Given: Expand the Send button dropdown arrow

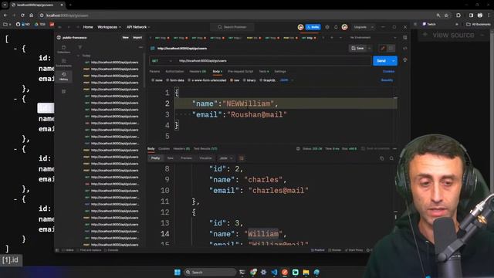Looking at the screenshot, I should point(394,61).
